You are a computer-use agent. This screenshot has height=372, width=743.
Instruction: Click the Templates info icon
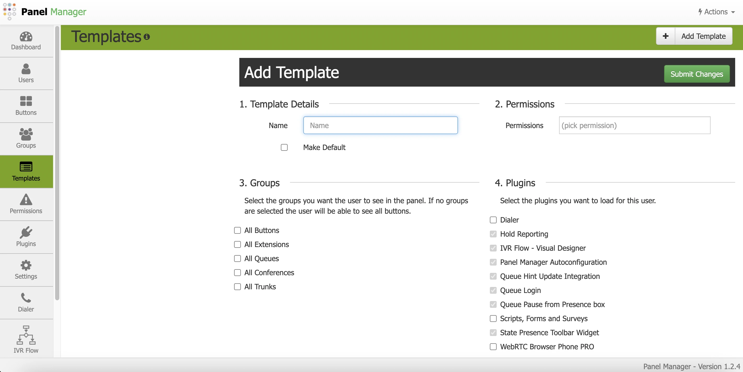[x=147, y=37]
